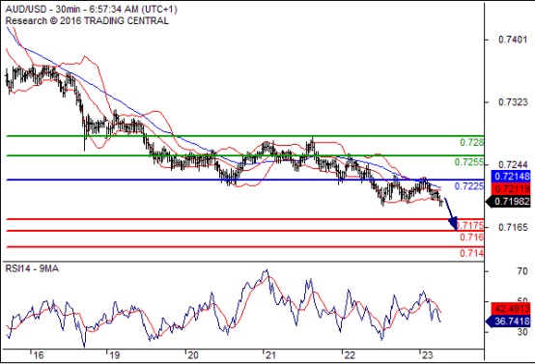Screen dimensions: 535x364
Task: Select the red 42.4913 RSI value tag
Action: coord(511,309)
